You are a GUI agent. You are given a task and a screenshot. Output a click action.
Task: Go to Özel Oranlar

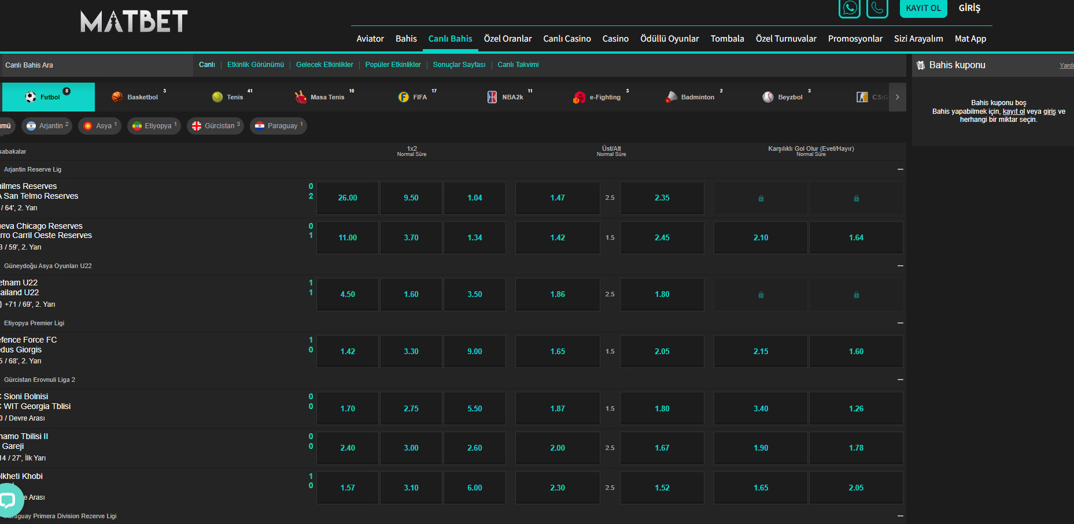tap(508, 39)
